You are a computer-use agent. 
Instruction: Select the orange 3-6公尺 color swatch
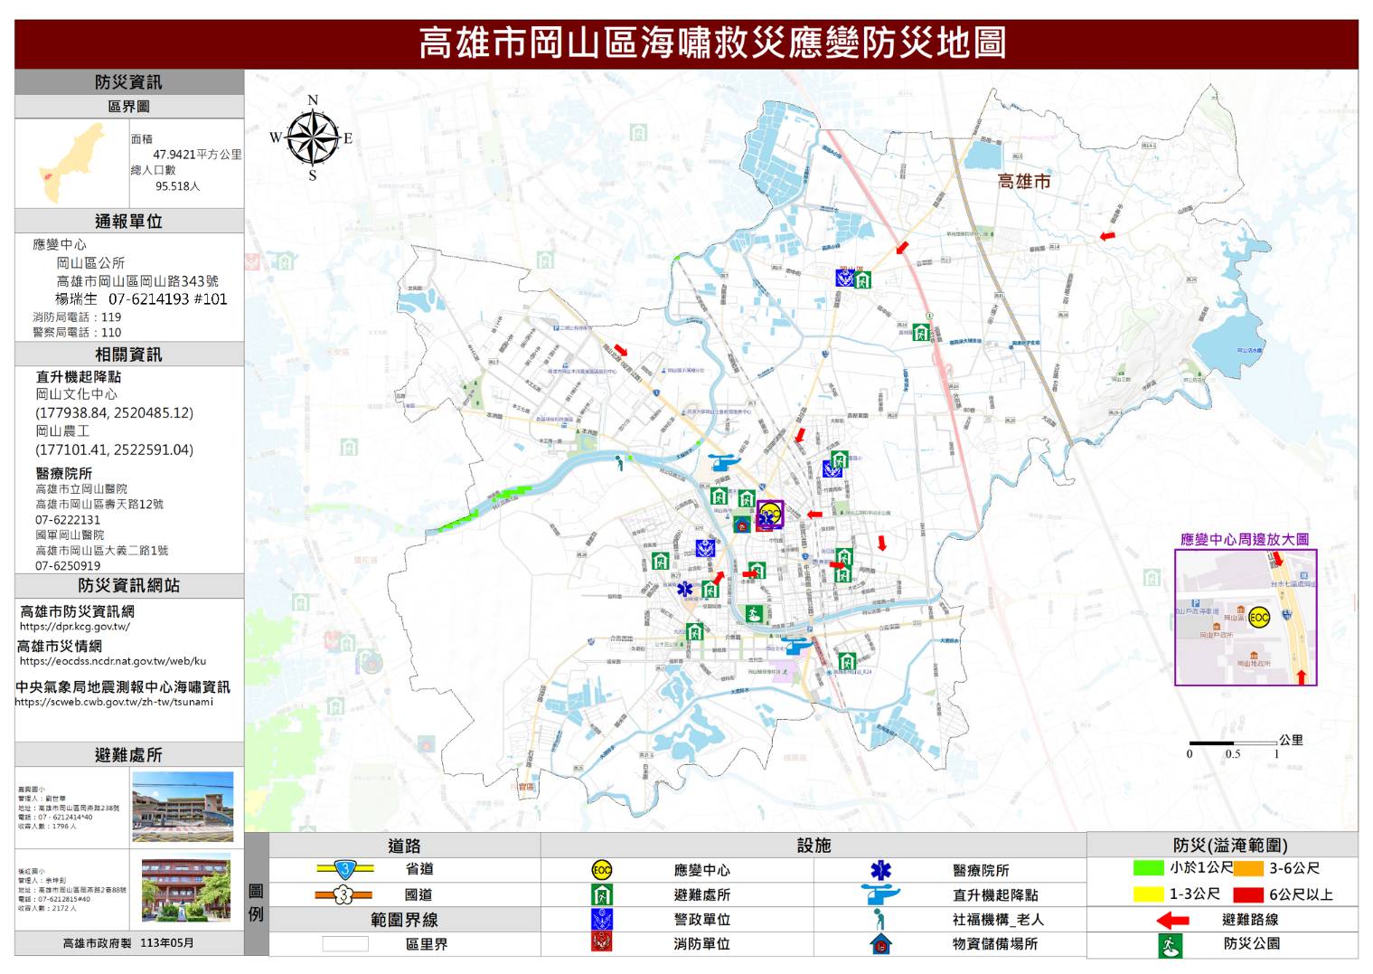click(1248, 868)
